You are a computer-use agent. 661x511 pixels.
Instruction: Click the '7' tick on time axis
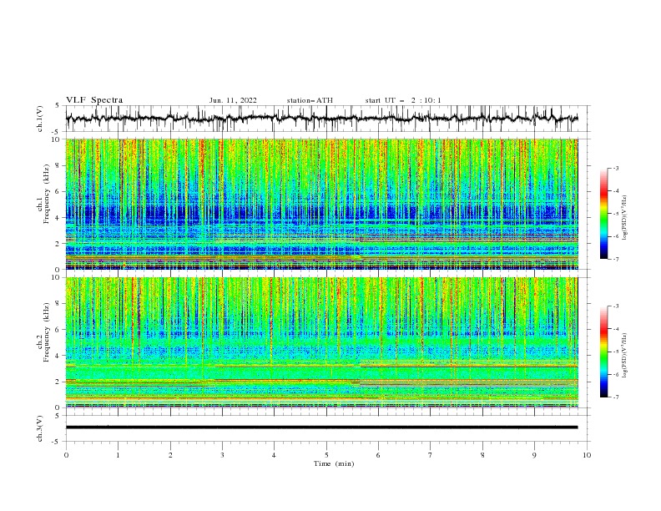pos(431,455)
